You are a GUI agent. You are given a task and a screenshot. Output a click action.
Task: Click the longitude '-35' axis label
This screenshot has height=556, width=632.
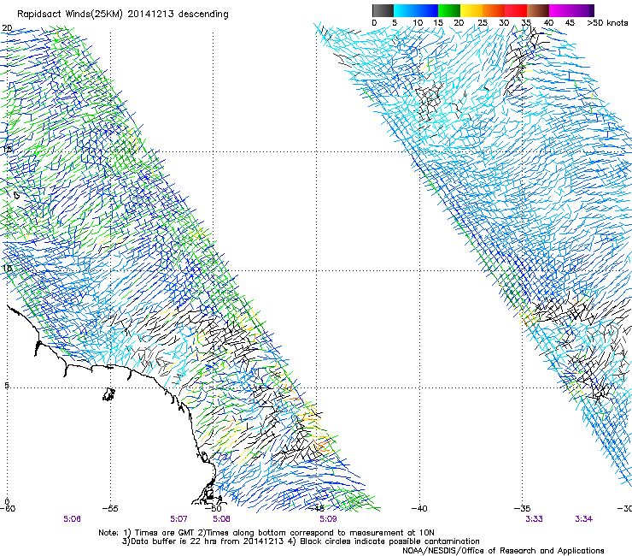coord(523,509)
